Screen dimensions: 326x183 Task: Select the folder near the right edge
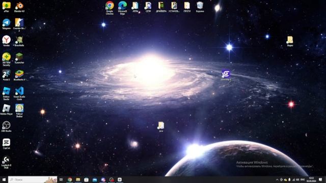(290, 41)
